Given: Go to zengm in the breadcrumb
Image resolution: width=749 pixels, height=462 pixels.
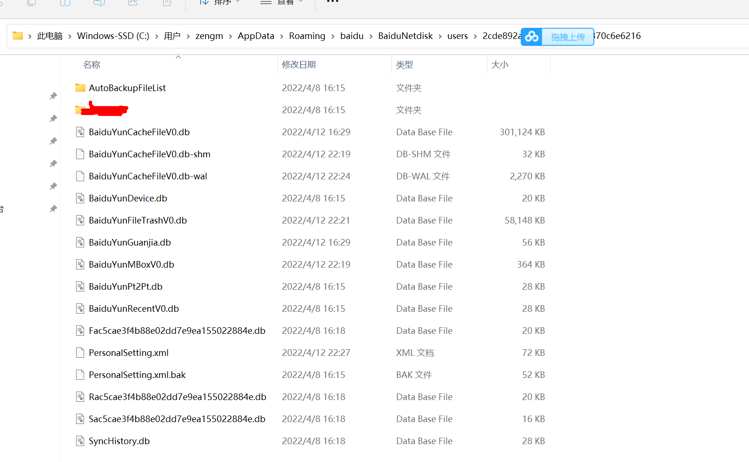Looking at the screenshot, I should click(209, 36).
